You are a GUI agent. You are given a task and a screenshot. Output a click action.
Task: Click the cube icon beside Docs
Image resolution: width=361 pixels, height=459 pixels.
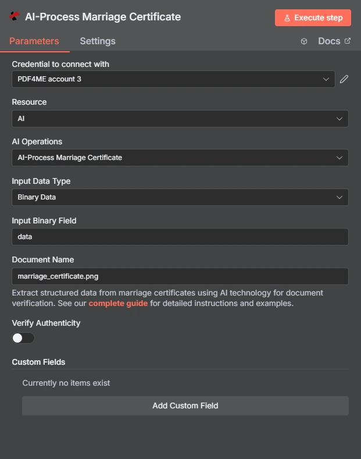(x=304, y=41)
